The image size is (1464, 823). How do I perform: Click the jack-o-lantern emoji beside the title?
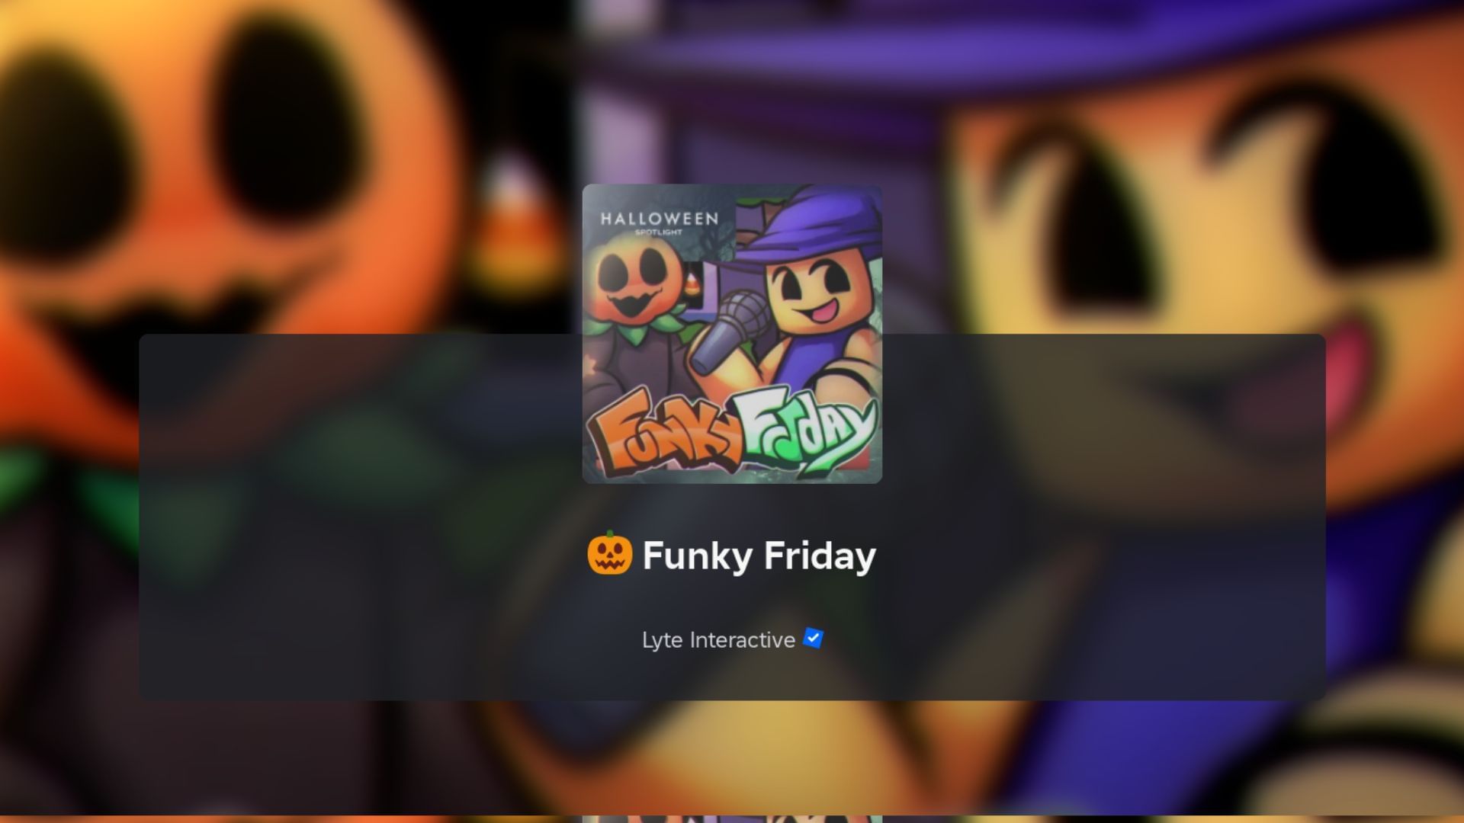tap(609, 553)
